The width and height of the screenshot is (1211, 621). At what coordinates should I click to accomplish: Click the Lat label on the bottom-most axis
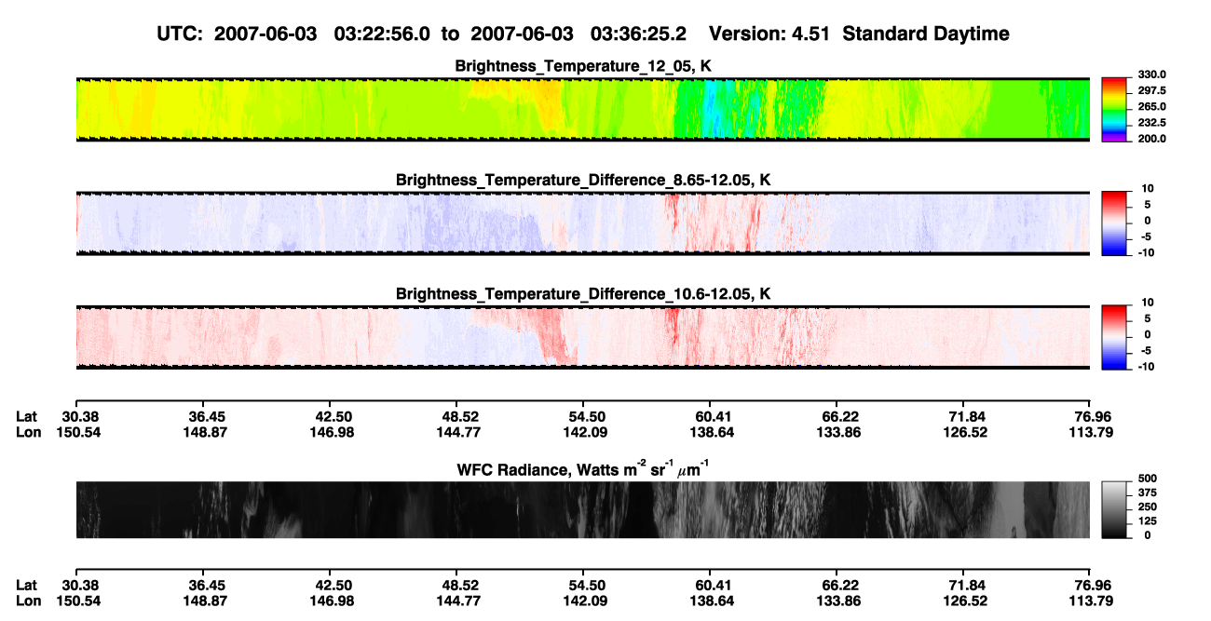point(27,586)
